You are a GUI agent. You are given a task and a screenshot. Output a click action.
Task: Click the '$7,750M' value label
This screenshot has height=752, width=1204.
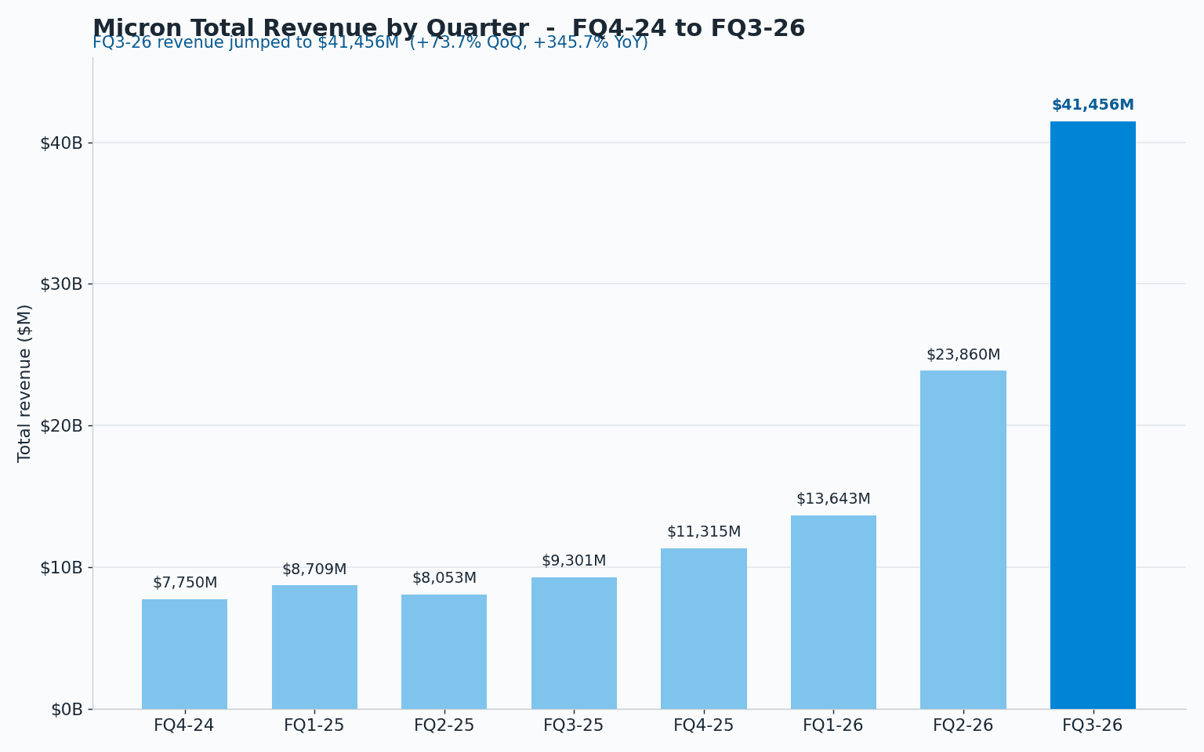coord(185,583)
